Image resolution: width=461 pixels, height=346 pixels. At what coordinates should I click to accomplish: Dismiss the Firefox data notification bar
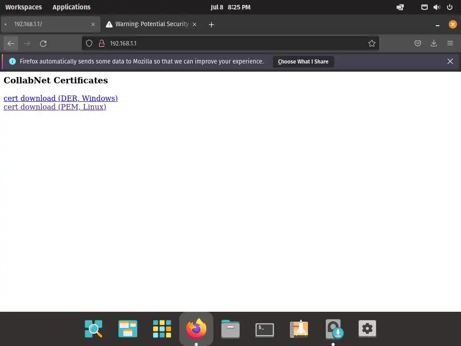click(450, 61)
